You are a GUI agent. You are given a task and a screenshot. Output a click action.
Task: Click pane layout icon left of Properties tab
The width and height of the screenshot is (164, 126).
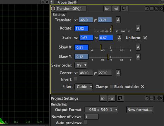pos(52,2)
